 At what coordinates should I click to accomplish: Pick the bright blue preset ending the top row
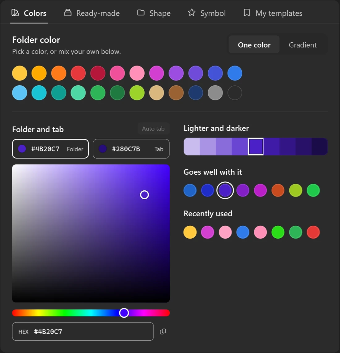click(x=235, y=73)
